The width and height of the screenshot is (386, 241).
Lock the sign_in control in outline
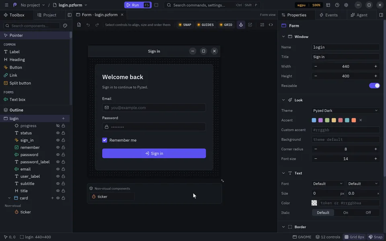pyautogui.click(x=63, y=140)
